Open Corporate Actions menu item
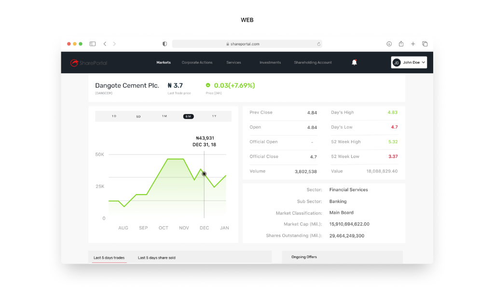Viewport: 494px width, 300px height. (x=197, y=62)
